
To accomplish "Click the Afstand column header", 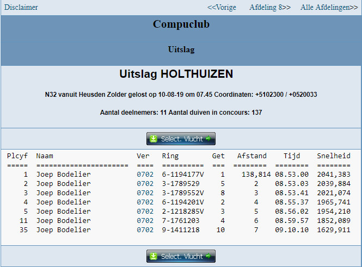I will [x=252, y=156].
